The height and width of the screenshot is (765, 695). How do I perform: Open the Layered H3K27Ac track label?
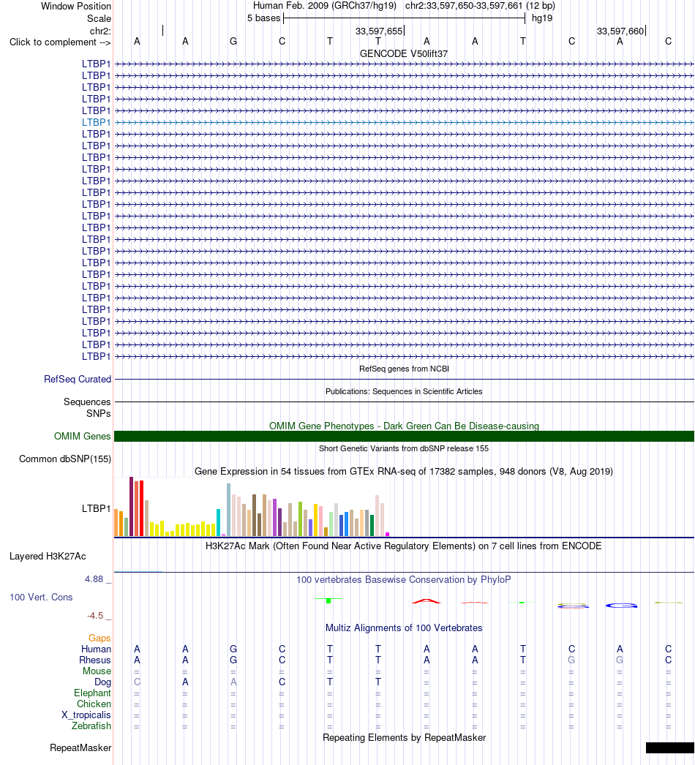click(48, 556)
